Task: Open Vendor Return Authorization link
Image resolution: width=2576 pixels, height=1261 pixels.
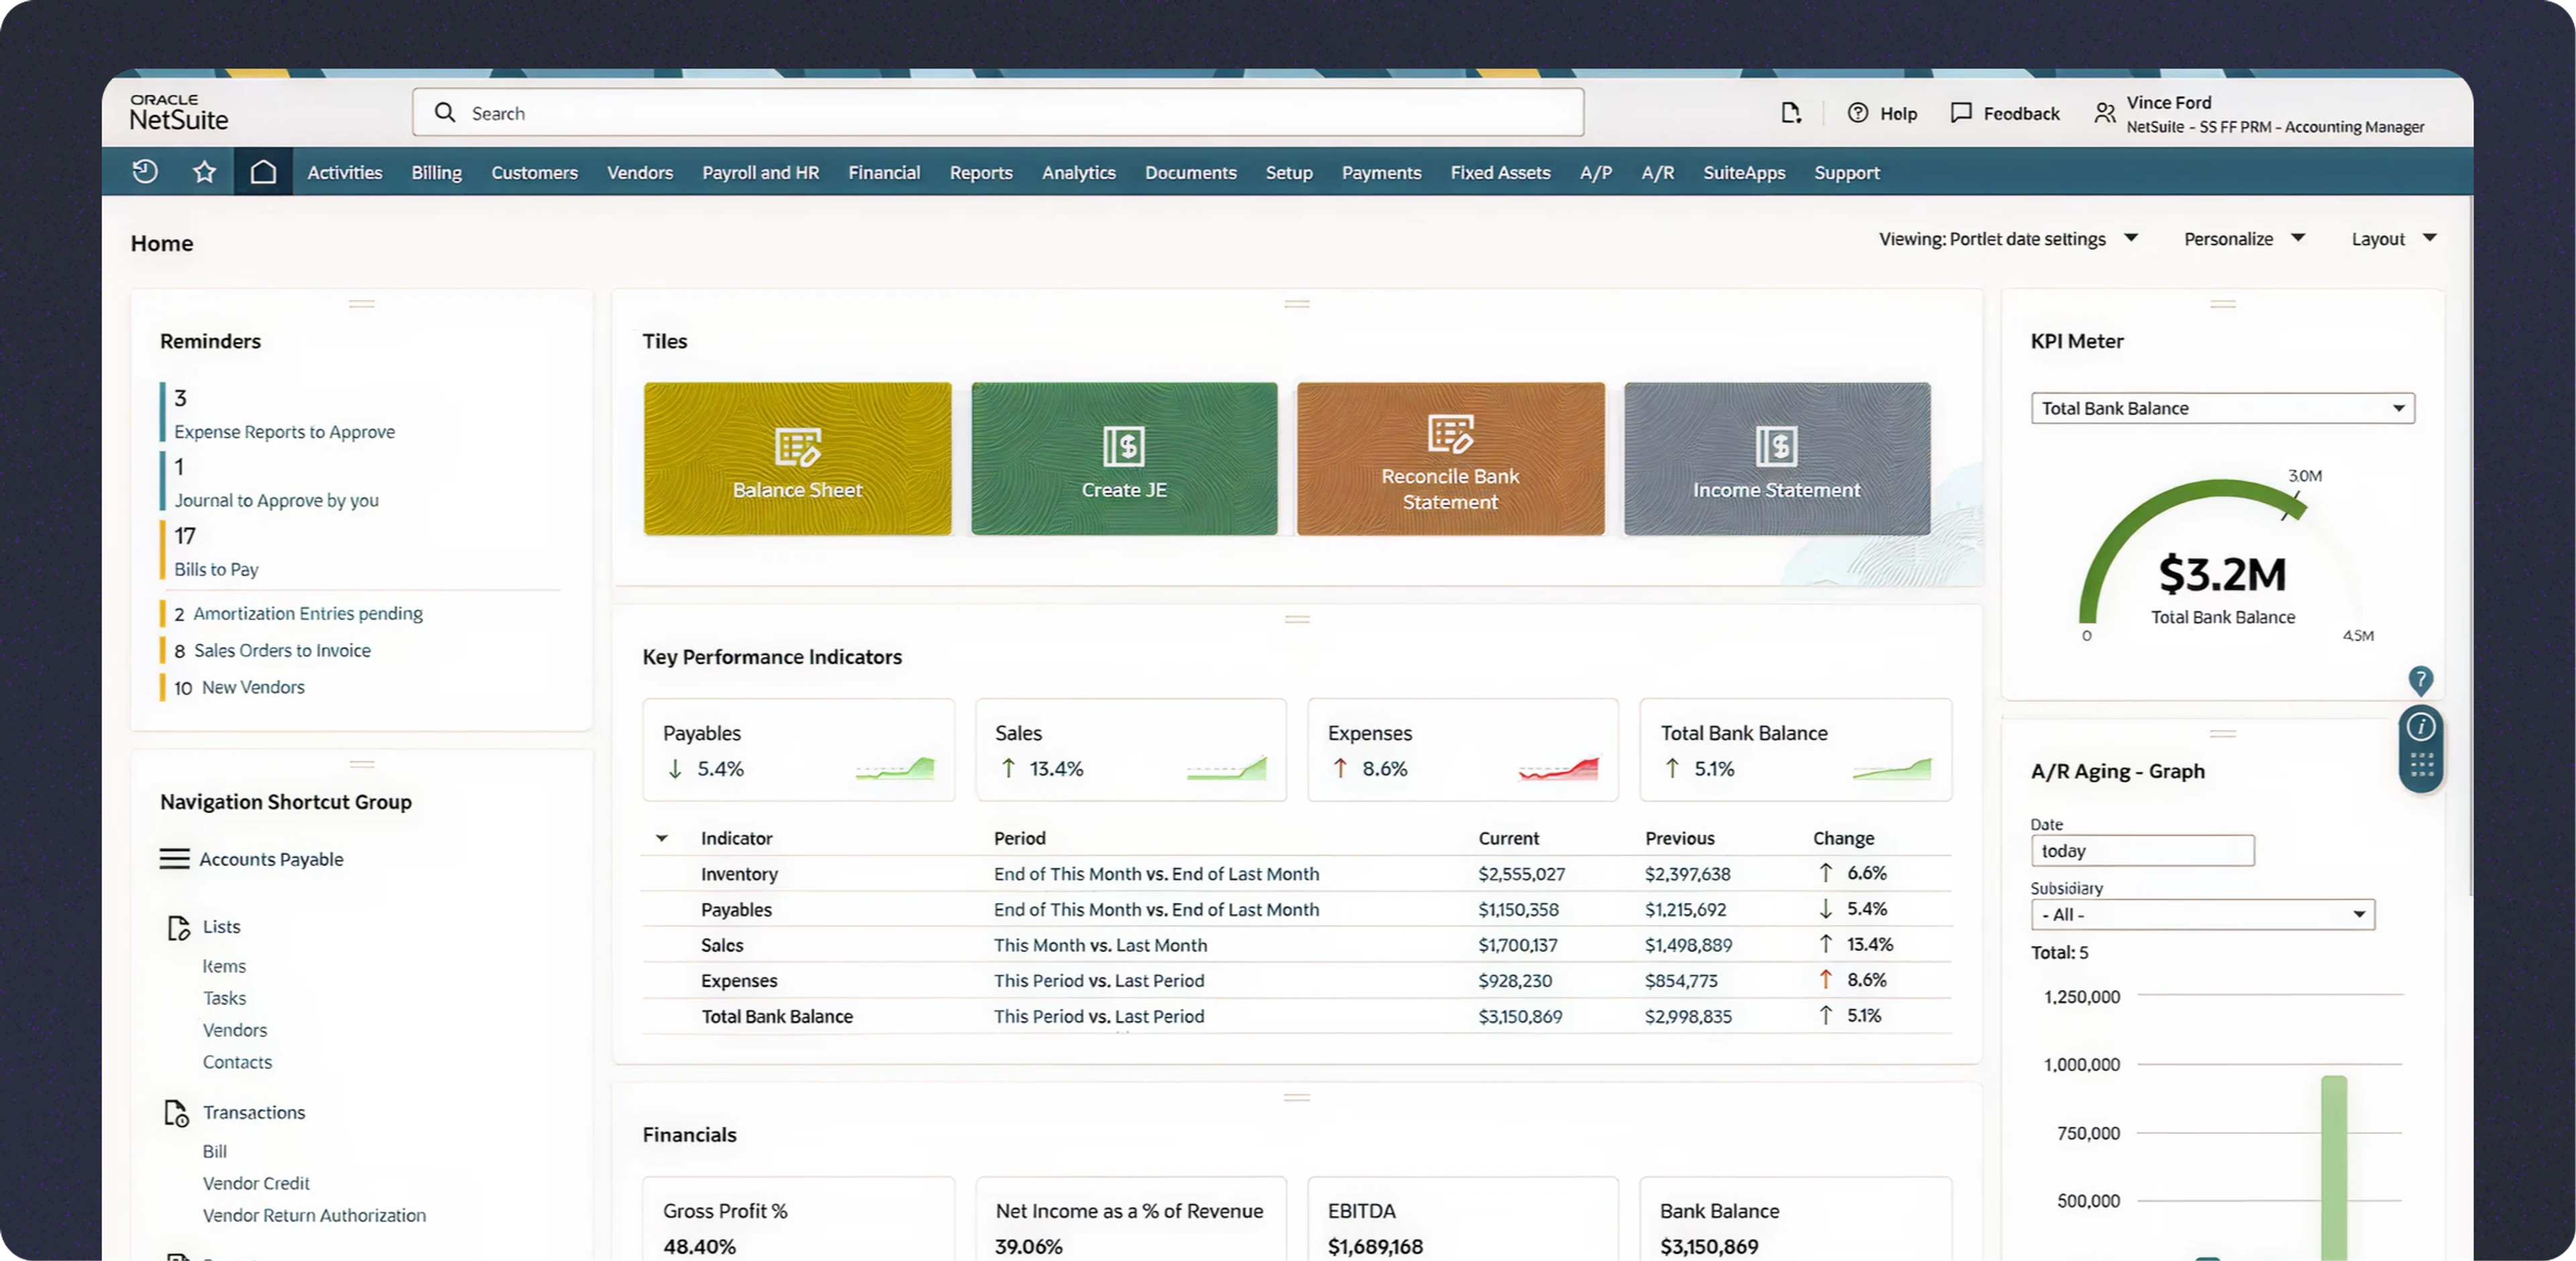Action: 314,1215
